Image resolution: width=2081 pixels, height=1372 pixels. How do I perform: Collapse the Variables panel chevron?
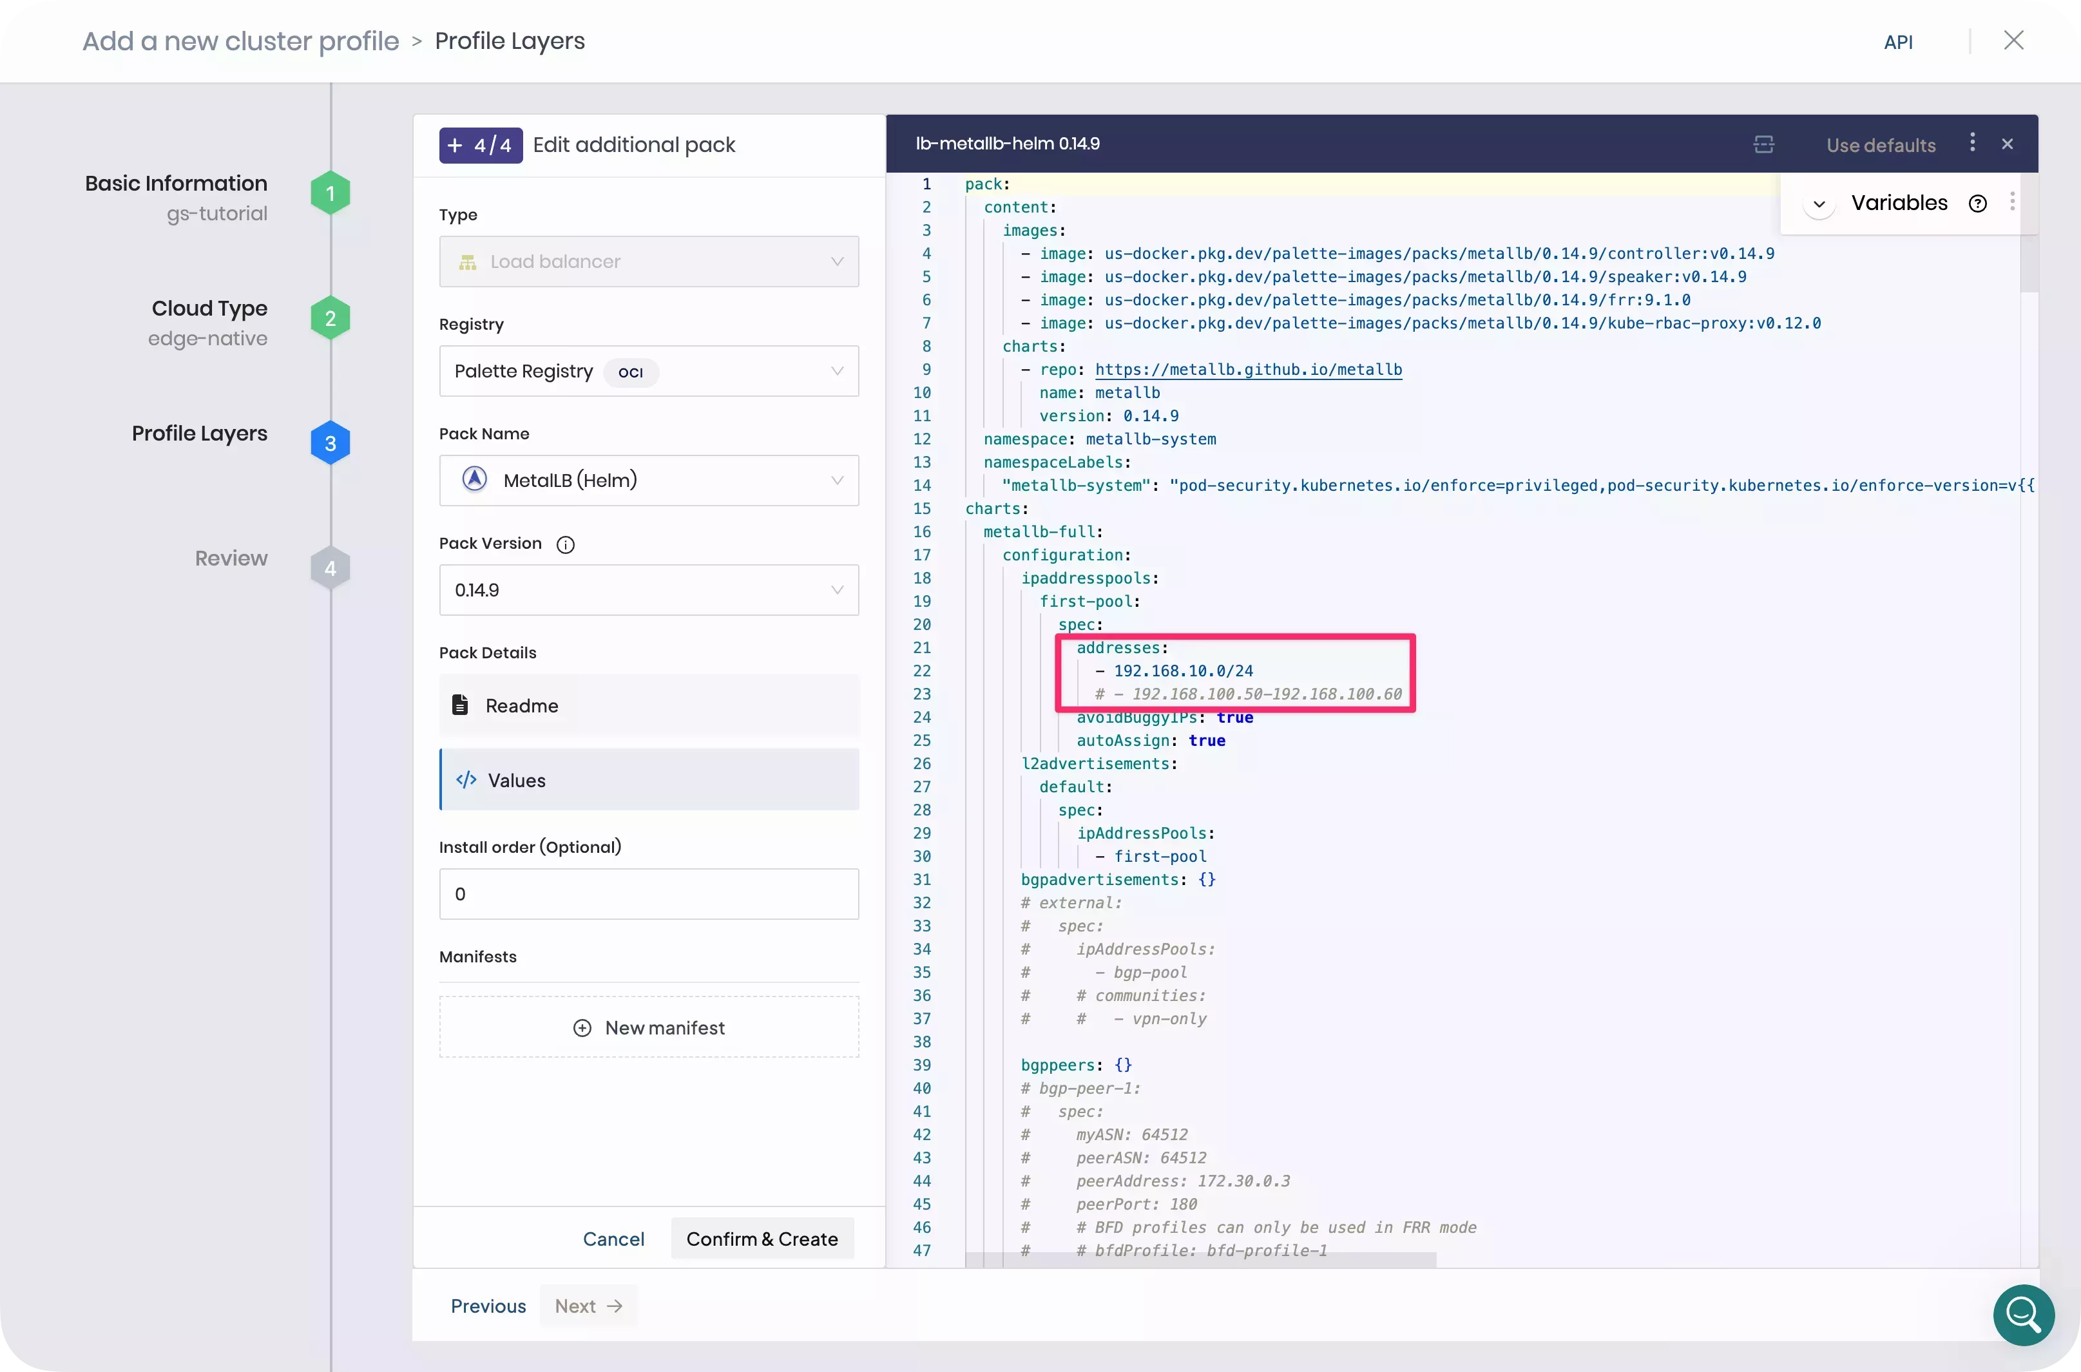pyautogui.click(x=1819, y=204)
